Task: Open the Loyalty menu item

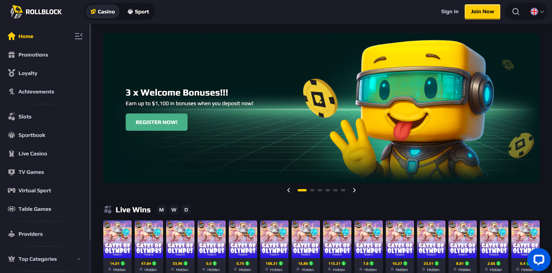Action: (x=28, y=73)
